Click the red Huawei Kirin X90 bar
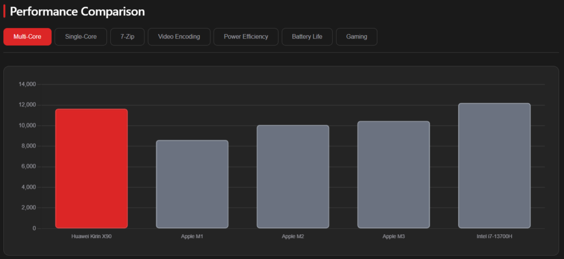This screenshot has height=259, width=564. (91, 169)
